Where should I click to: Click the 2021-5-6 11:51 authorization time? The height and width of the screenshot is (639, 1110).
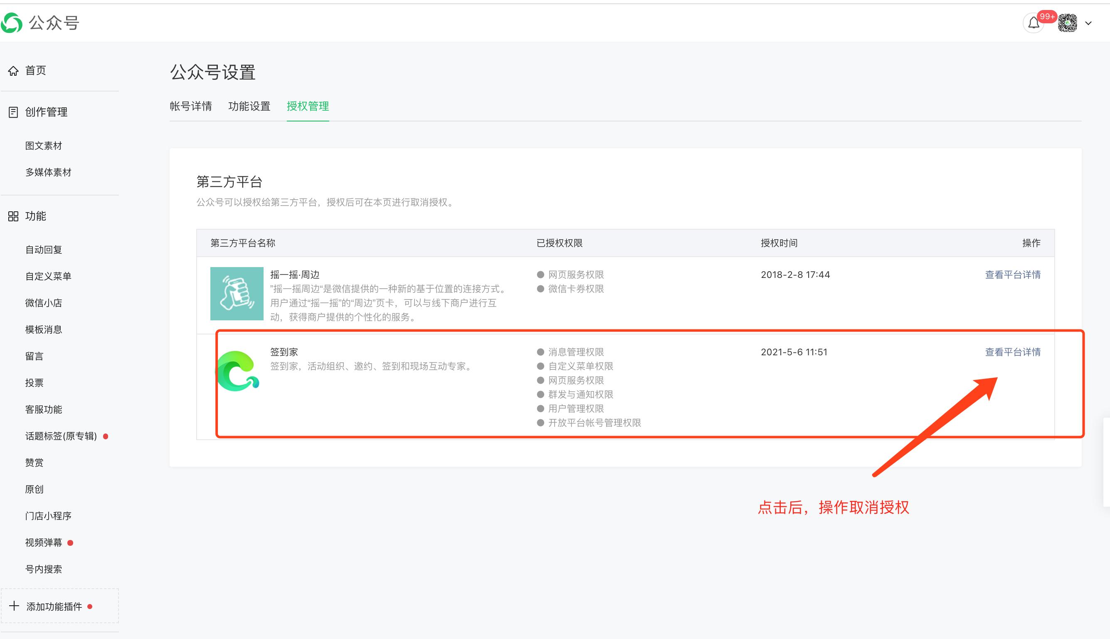point(794,352)
